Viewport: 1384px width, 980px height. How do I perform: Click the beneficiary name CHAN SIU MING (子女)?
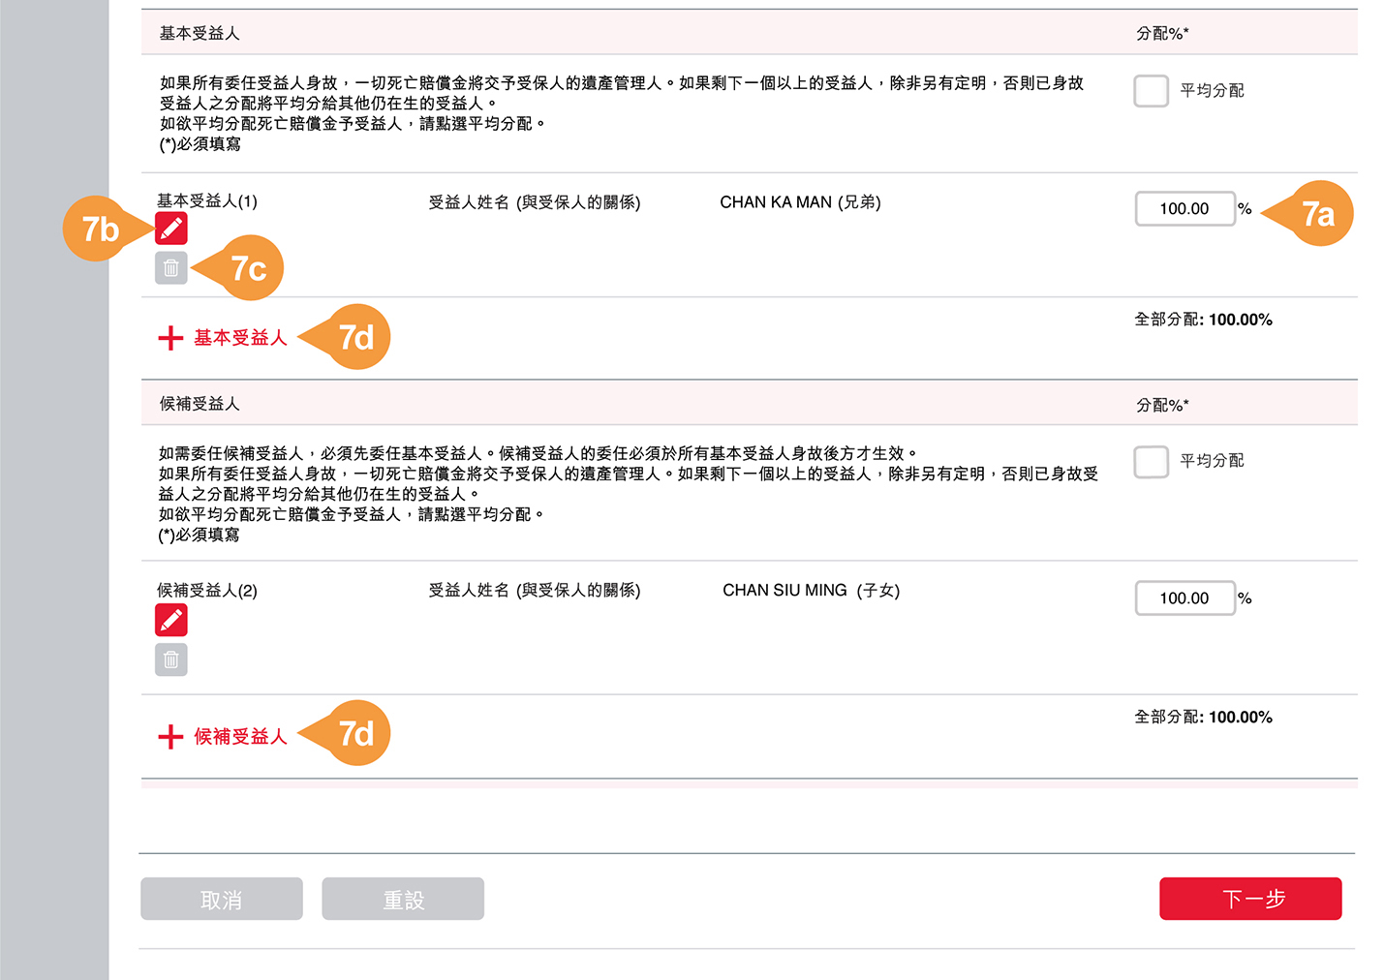(811, 591)
